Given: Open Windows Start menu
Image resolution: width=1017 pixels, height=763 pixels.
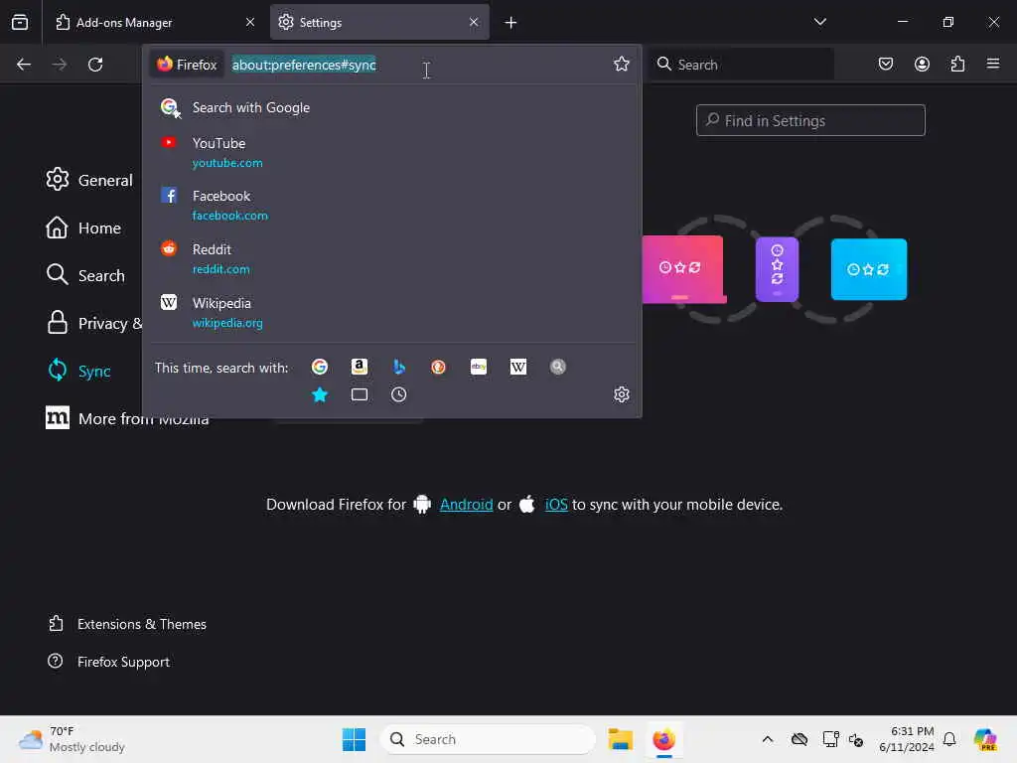Looking at the screenshot, I should [354, 739].
